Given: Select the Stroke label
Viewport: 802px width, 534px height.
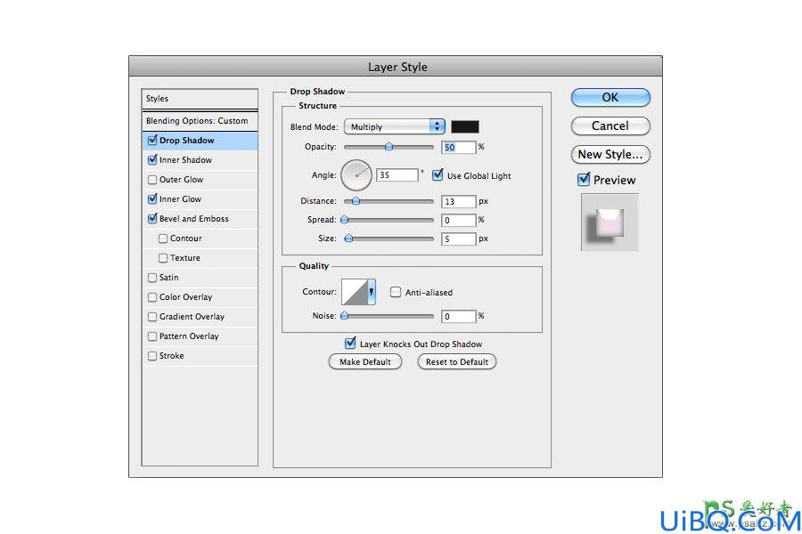Looking at the screenshot, I should pyautogui.click(x=171, y=356).
